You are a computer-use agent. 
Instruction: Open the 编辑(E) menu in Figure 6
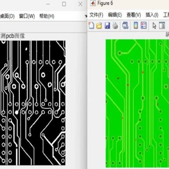pos(115,15)
